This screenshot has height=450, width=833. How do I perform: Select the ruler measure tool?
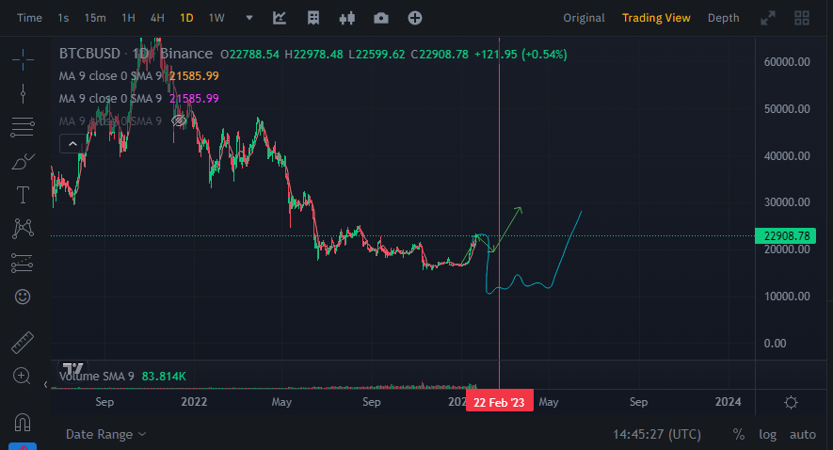click(x=23, y=342)
